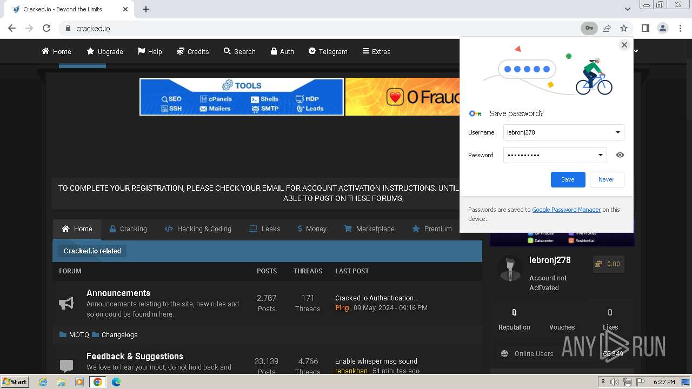Click the password key icon in address bar

point(589,28)
